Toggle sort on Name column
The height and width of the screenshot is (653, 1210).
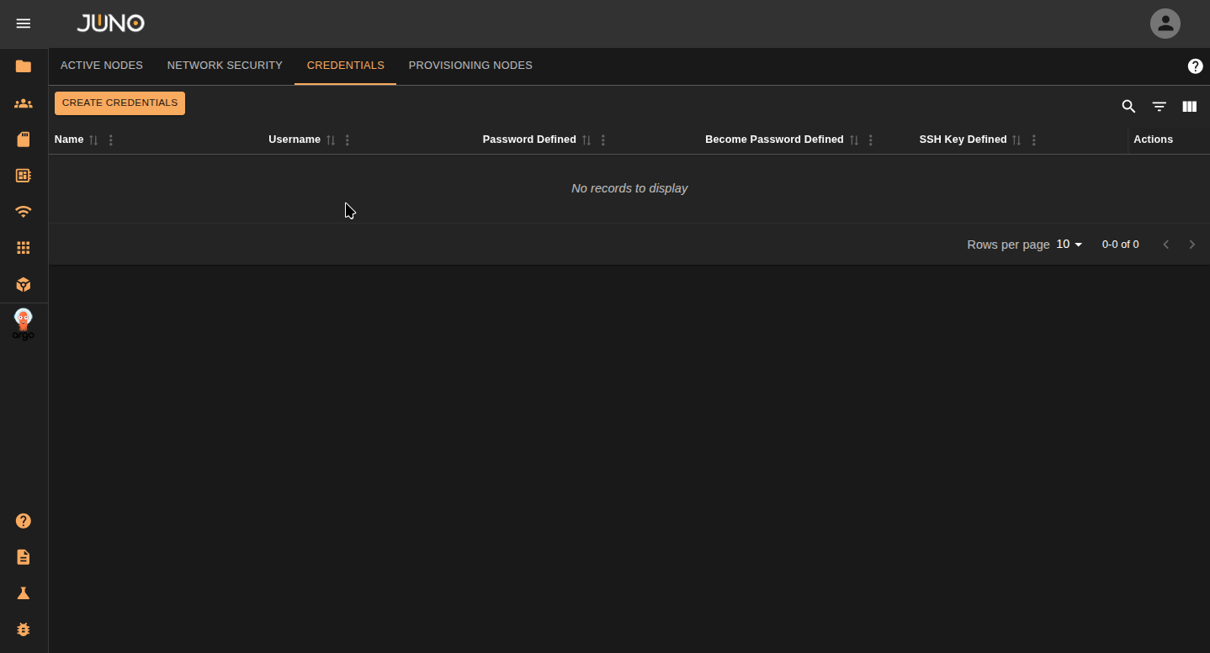click(93, 140)
